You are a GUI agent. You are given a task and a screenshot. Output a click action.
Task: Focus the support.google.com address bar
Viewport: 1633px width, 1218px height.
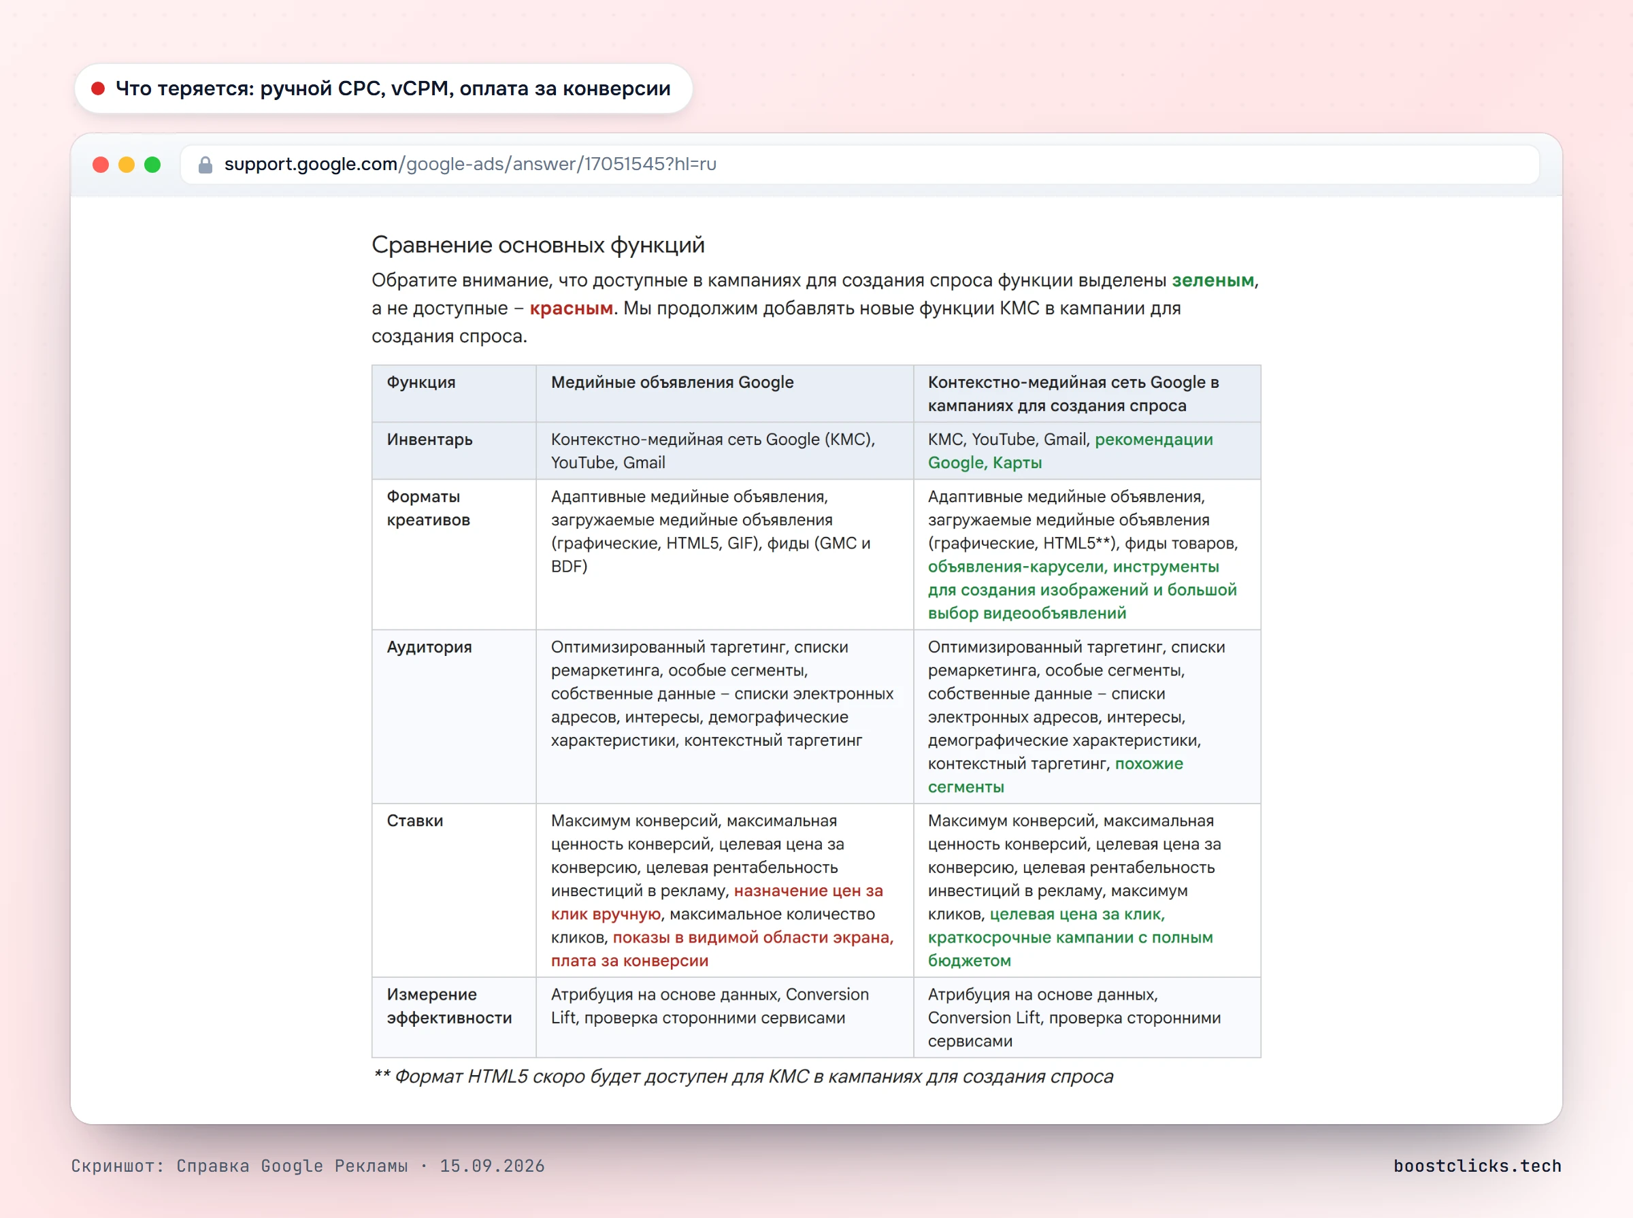pyautogui.click(x=859, y=165)
